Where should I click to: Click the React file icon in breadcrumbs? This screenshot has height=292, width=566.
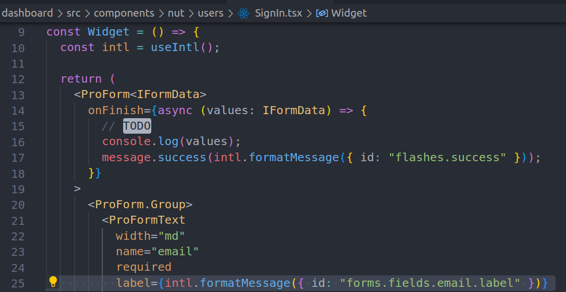point(244,13)
